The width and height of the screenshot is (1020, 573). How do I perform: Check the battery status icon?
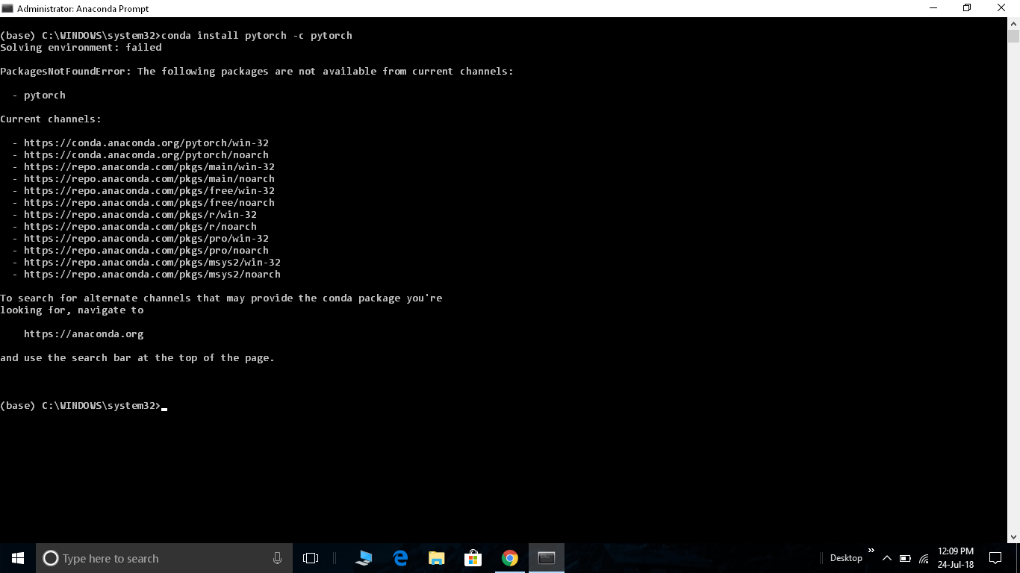pos(905,558)
